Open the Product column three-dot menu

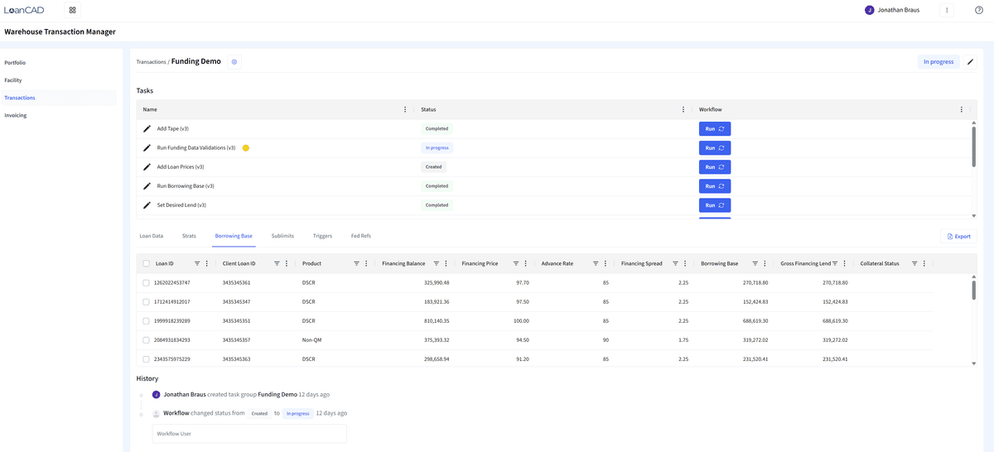point(366,263)
